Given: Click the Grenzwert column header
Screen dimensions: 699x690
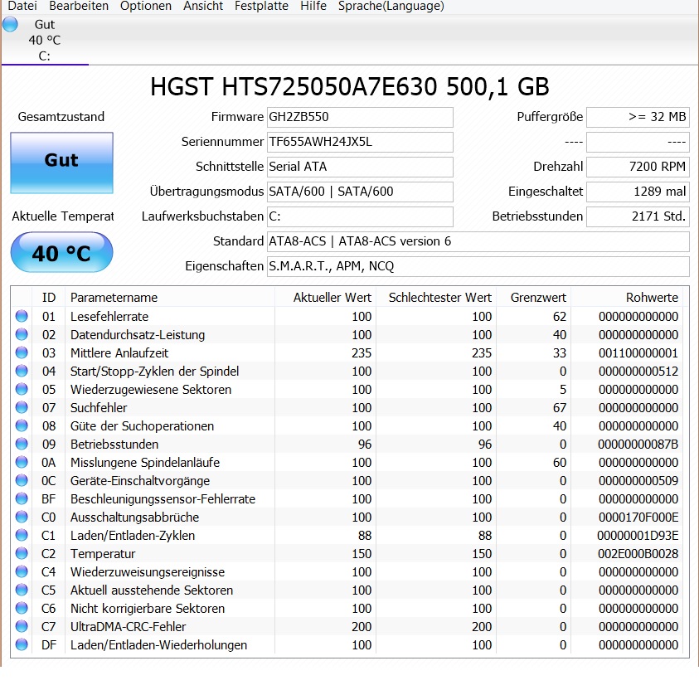Looking at the screenshot, I should tap(534, 297).
